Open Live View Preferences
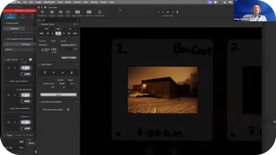This screenshot has width=276, height=155. pyautogui.click(x=99, y=12)
